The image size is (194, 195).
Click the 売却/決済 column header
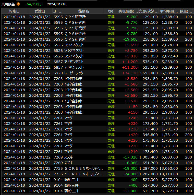pos(149,11)
